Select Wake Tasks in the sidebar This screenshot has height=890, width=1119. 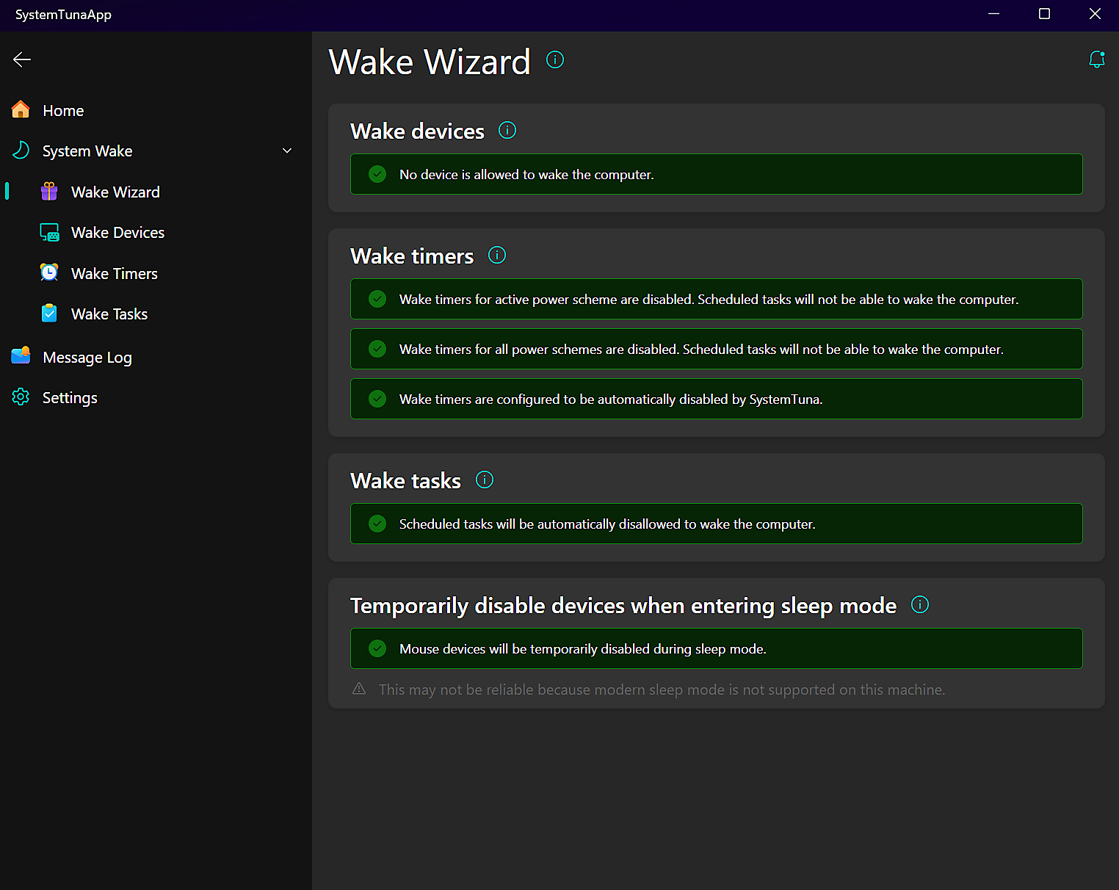pos(109,314)
